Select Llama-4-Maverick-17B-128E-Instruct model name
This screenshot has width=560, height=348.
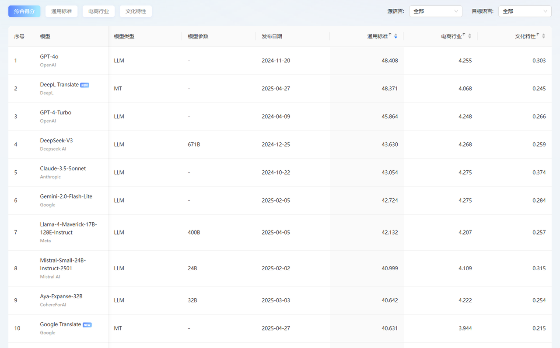coord(68,228)
